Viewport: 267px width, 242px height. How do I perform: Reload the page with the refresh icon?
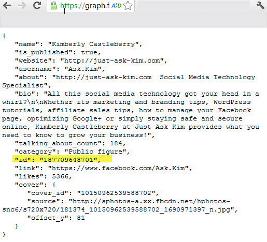(37, 5)
